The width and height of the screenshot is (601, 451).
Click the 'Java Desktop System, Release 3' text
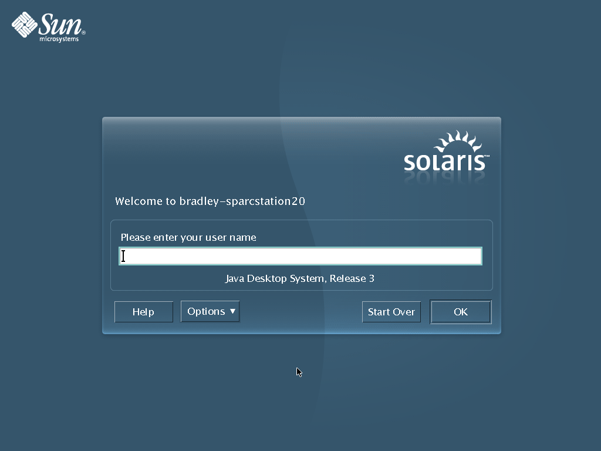pyautogui.click(x=300, y=278)
